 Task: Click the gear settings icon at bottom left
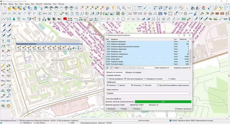click(x=8, y=106)
